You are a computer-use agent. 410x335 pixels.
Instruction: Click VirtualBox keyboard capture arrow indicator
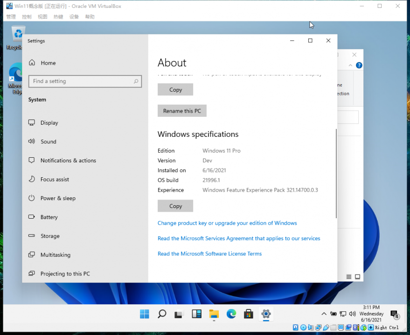(371, 327)
